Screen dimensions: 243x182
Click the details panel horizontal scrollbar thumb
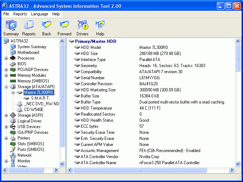(x=140, y=170)
